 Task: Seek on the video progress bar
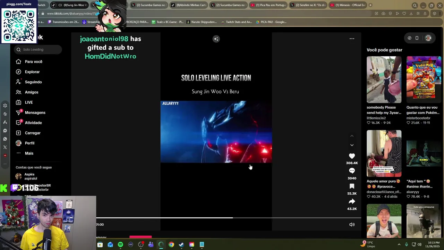(x=229, y=218)
